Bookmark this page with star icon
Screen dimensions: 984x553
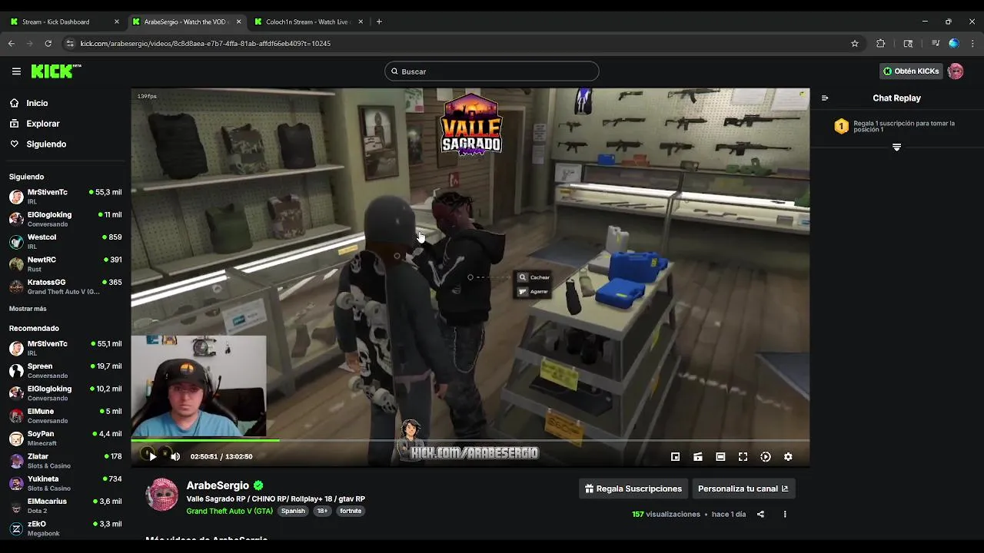tap(855, 44)
